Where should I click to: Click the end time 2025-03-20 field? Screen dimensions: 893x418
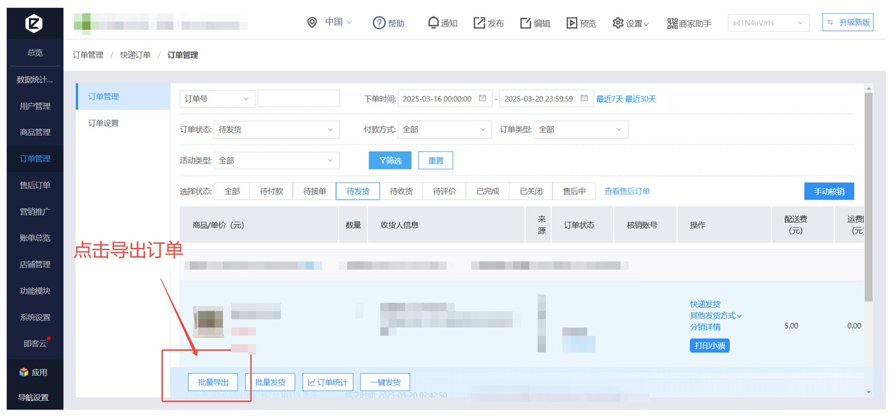point(546,99)
